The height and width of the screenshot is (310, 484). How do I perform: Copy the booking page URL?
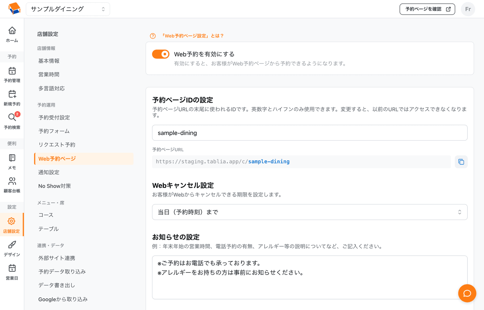(x=461, y=162)
